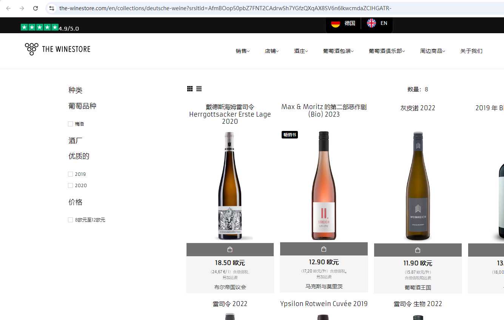Open the 雷司令 生物 2022 product title
Screen dimensions: 504x320
click(x=418, y=304)
